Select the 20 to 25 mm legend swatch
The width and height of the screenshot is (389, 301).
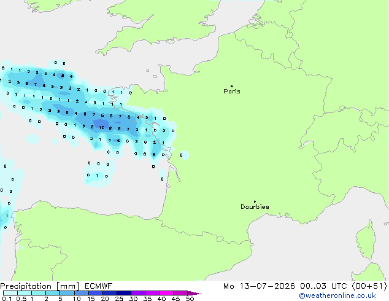coord(109,293)
